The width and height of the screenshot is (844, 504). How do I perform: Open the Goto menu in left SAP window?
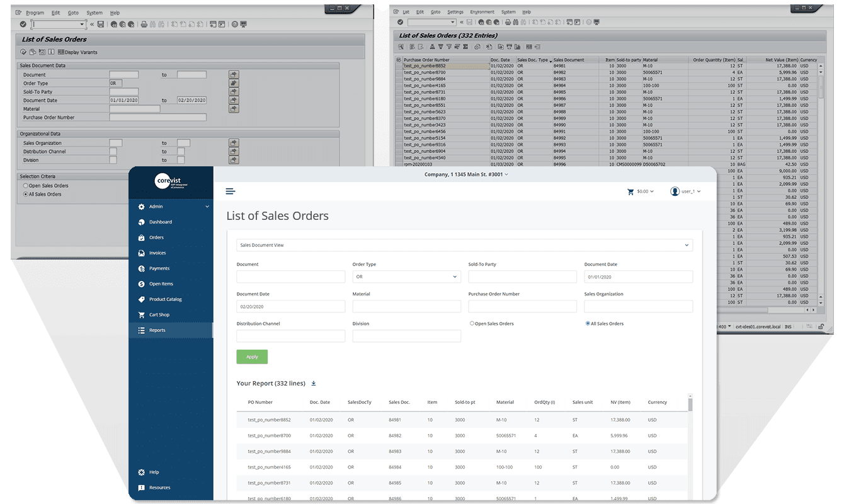tap(73, 13)
